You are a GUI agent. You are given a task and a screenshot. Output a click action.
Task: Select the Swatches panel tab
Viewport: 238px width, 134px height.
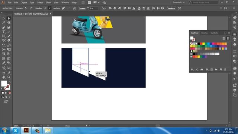194,33
